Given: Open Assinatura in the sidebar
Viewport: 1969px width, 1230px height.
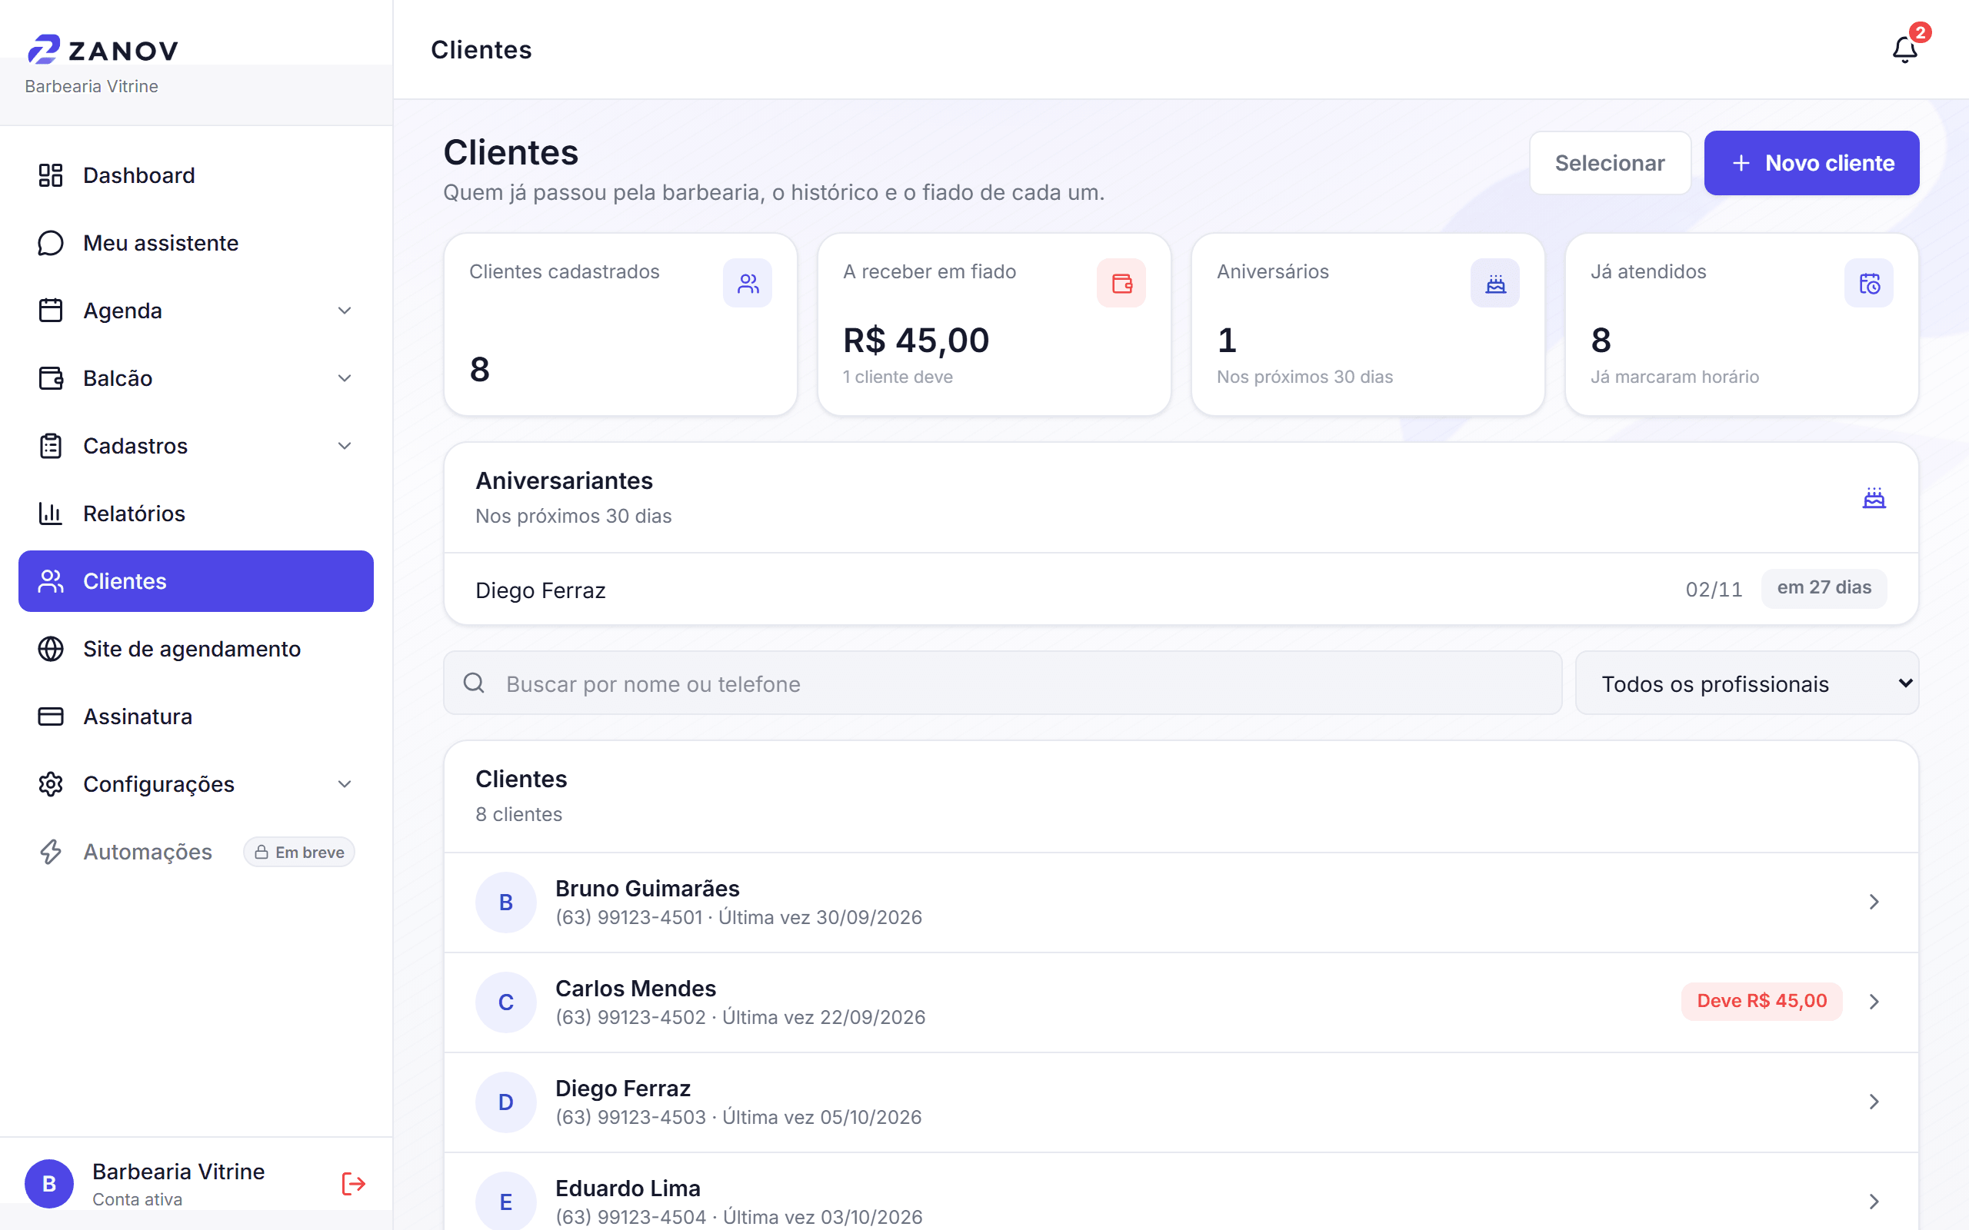Looking at the screenshot, I should point(196,716).
